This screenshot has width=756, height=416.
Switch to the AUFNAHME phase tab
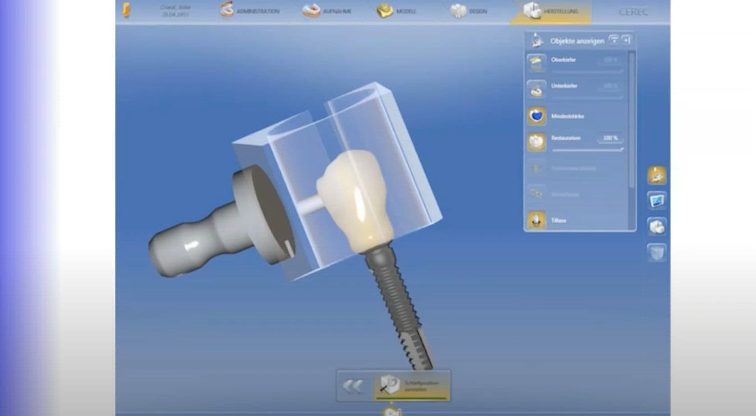tap(327, 11)
